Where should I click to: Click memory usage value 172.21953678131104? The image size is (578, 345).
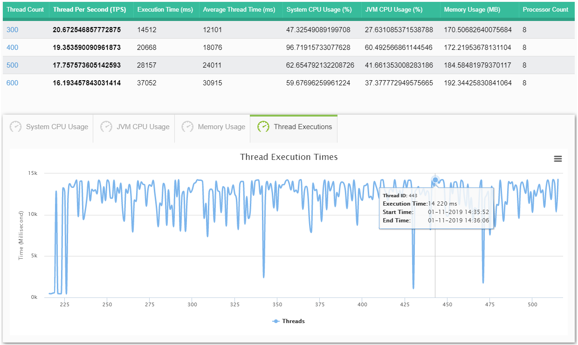click(x=478, y=48)
